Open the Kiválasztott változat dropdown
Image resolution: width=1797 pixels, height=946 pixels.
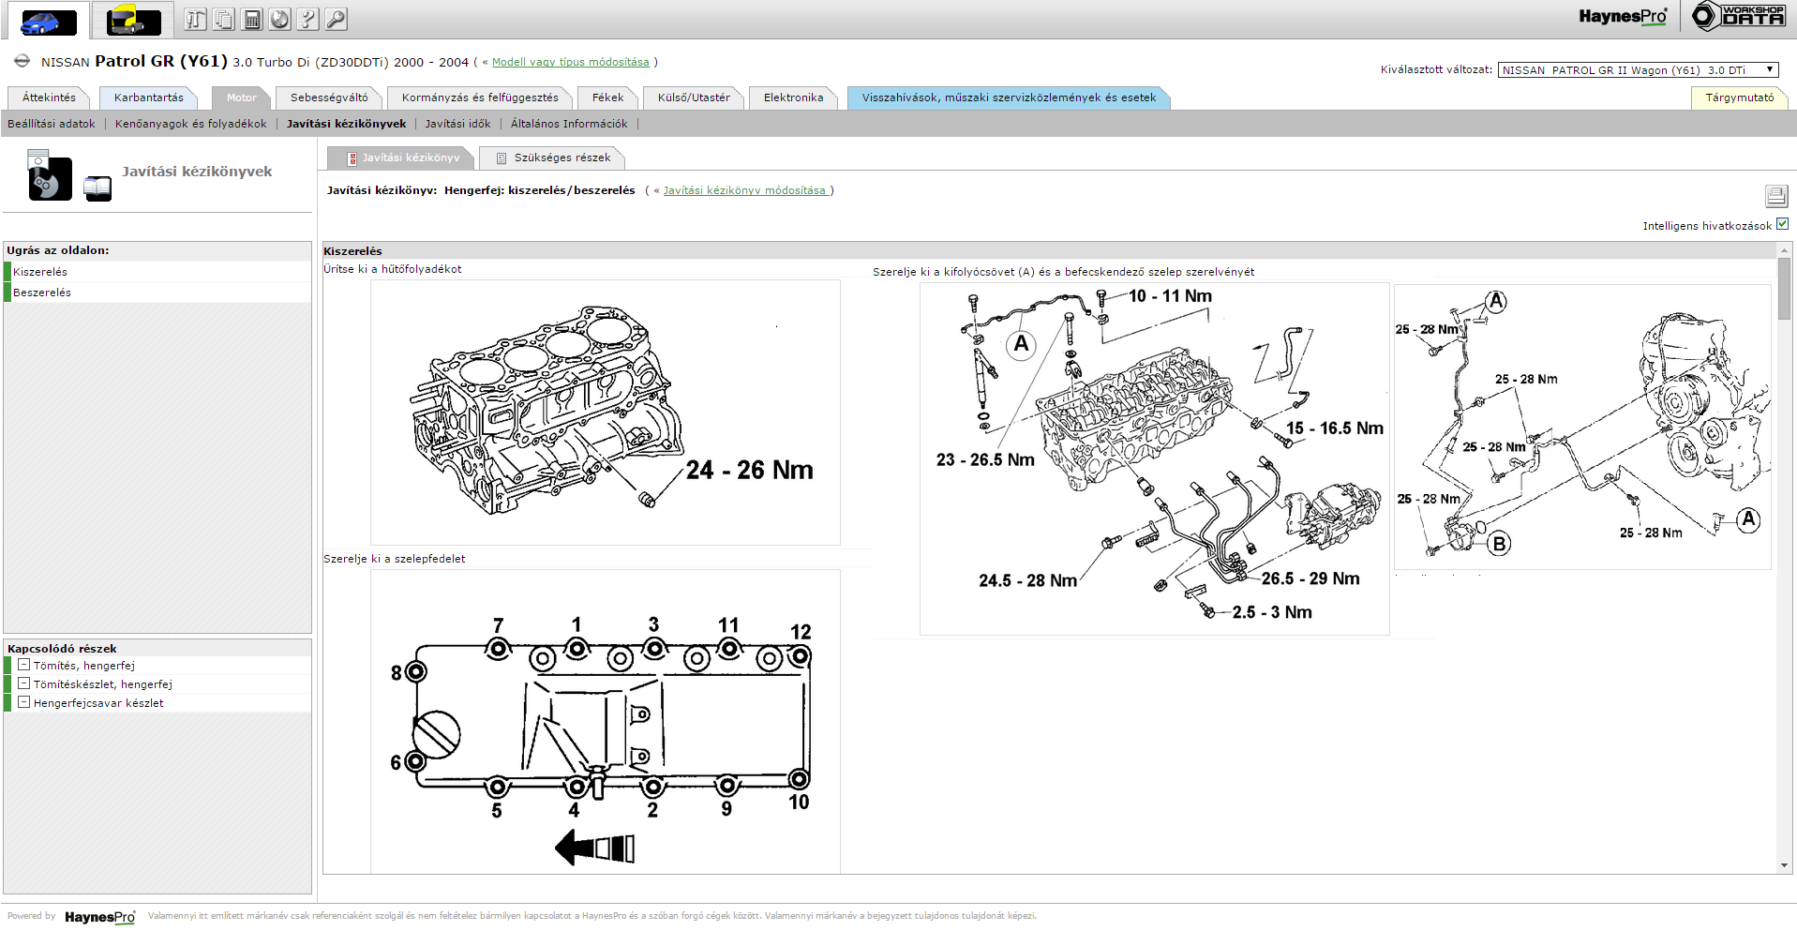tap(1638, 69)
